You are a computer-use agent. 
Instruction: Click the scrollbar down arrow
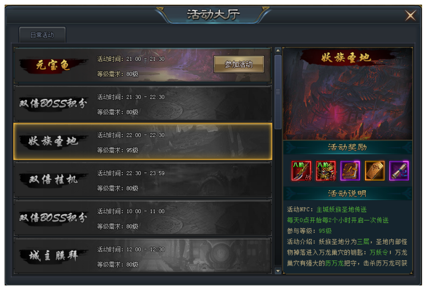pos(278,271)
